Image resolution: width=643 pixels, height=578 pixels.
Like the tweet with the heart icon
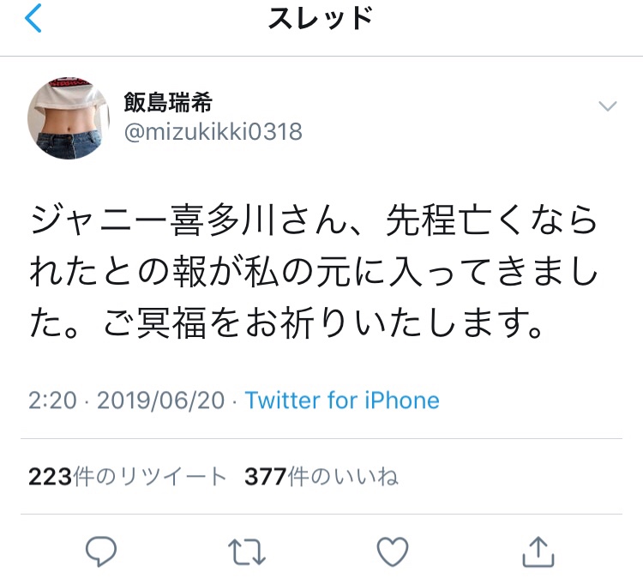[393, 552]
